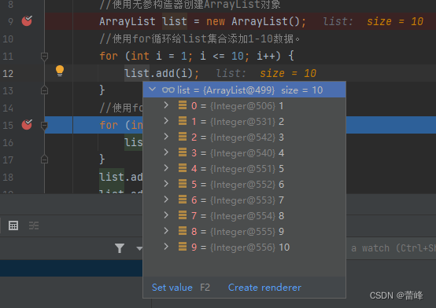Expand element 9 Integer@556
Viewport: 436px width, 308px height.
[166, 247]
